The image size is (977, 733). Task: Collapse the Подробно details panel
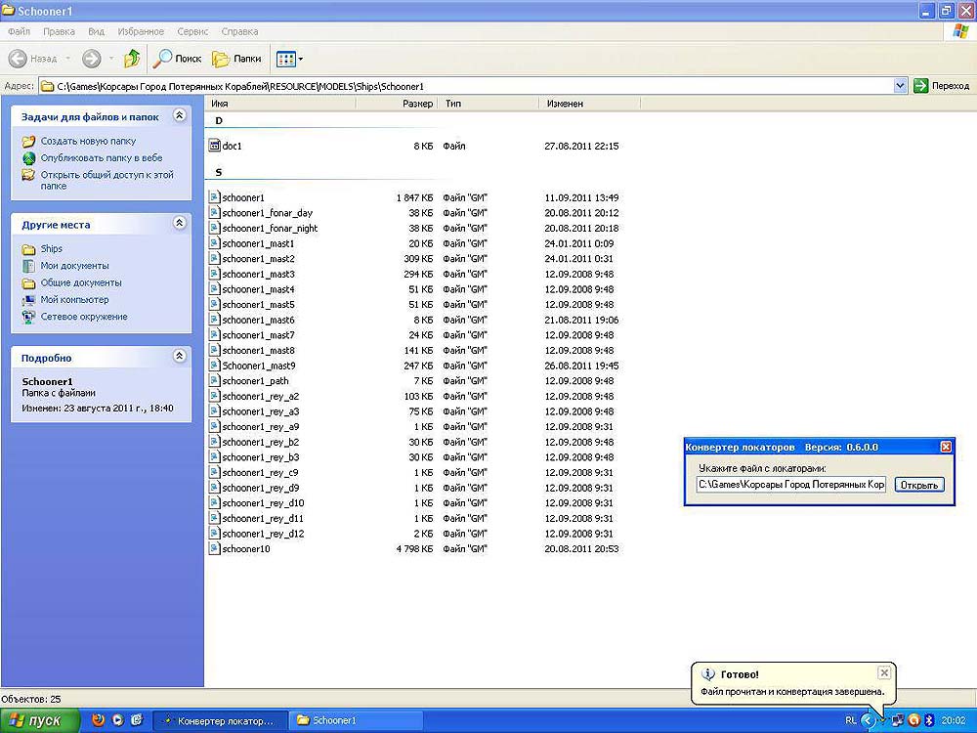pyautogui.click(x=180, y=356)
